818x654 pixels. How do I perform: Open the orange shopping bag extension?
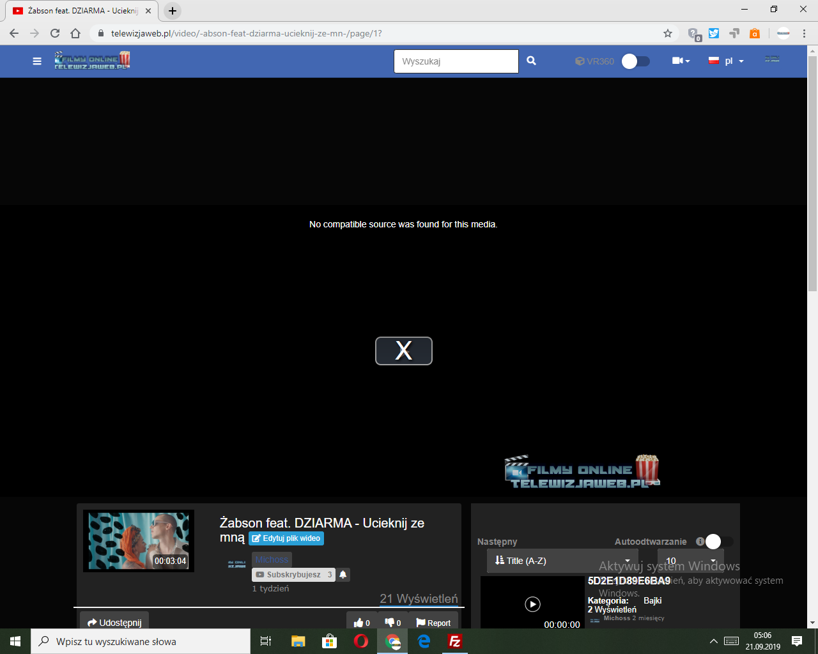755,33
